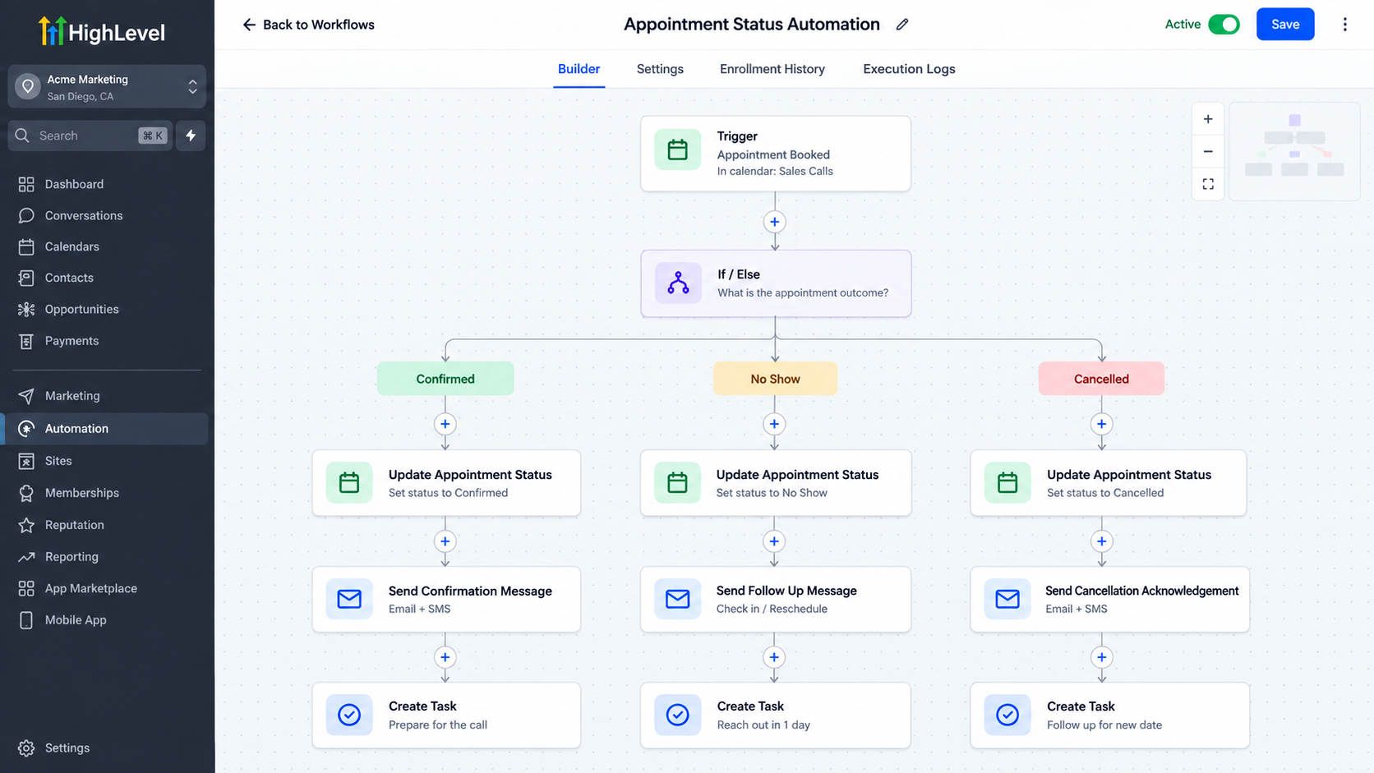Image resolution: width=1374 pixels, height=773 pixels.
Task: Select Automation in the sidebar
Action: coord(107,429)
